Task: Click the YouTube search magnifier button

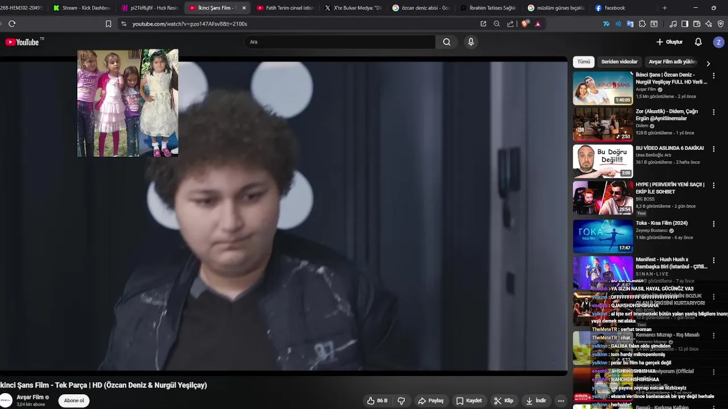Action: tap(446, 42)
